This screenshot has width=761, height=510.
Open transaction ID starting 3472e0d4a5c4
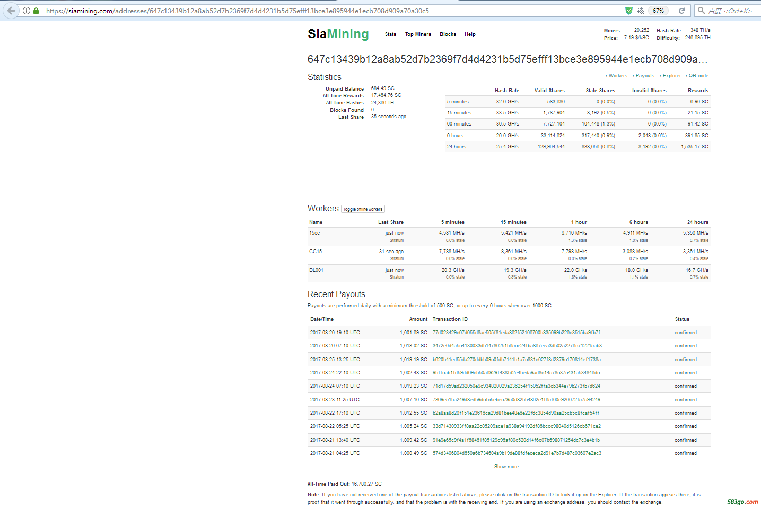click(x=517, y=346)
